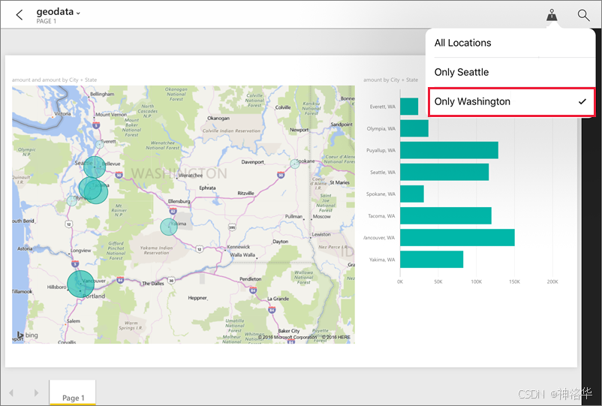602x406 pixels.
Task: Click the Bellingham label on map
Action: pos(102,94)
